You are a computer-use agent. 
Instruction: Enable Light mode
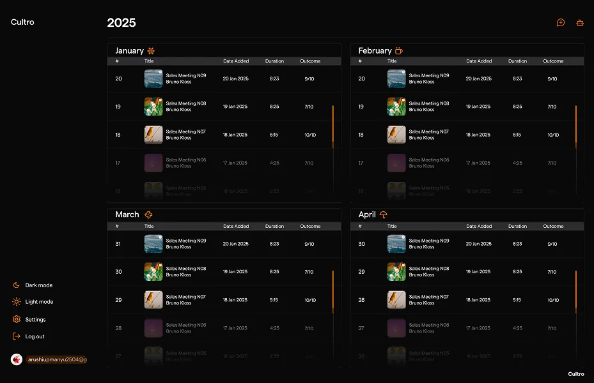tap(39, 302)
